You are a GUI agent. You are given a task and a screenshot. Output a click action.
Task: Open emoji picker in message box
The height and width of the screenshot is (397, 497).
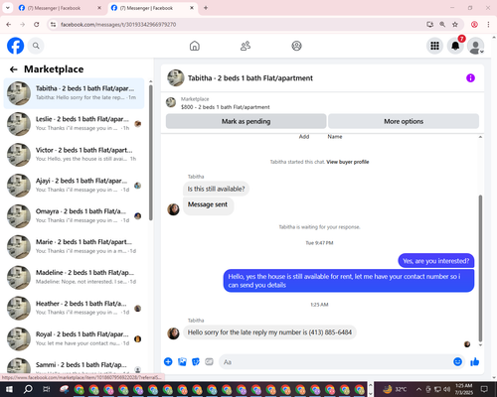457,361
